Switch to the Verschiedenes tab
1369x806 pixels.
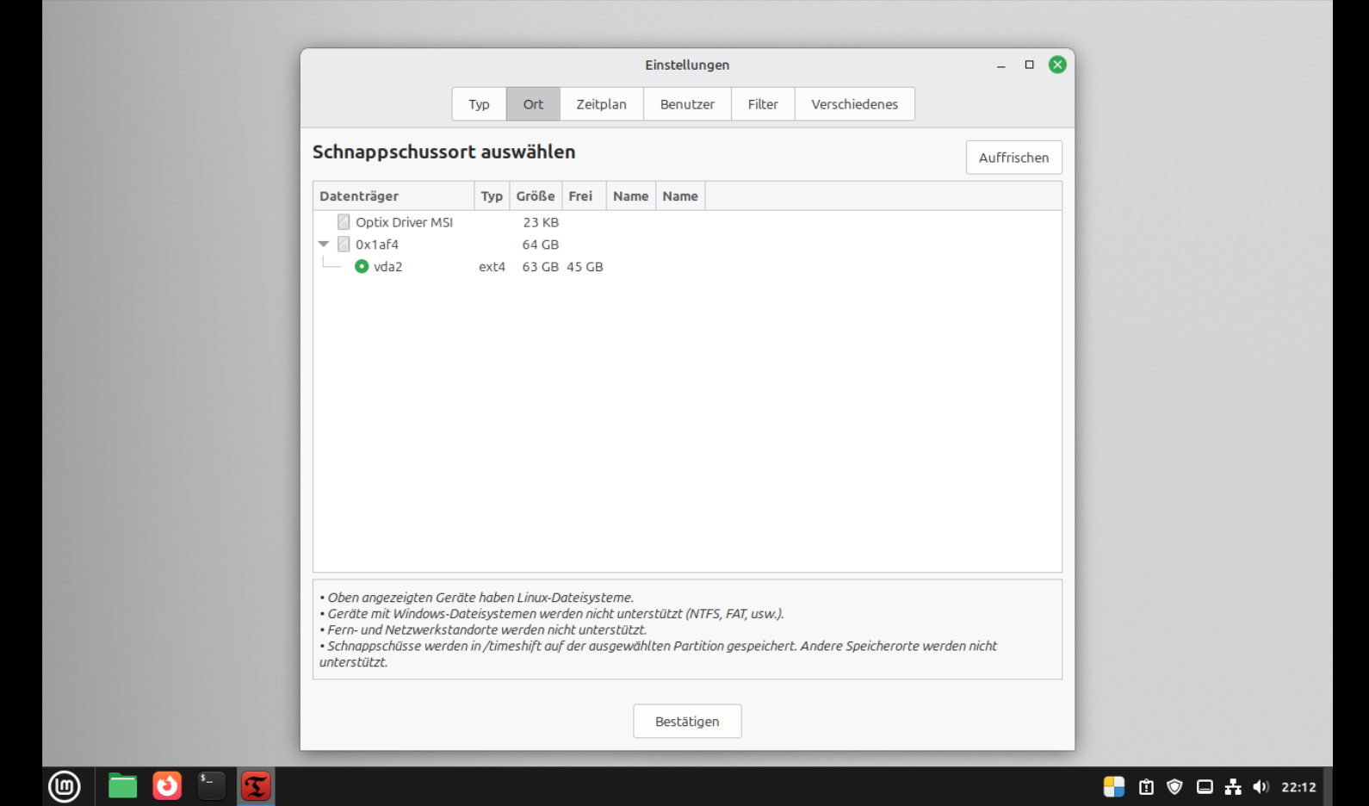[x=854, y=104]
